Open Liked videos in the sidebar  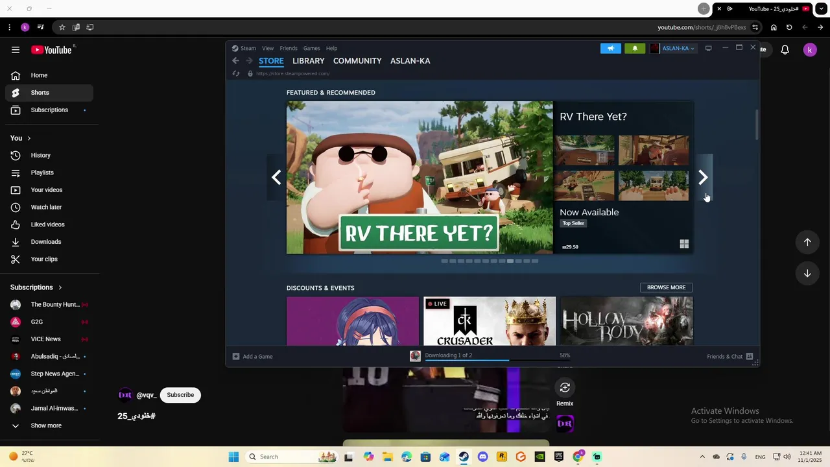point(49,224)
